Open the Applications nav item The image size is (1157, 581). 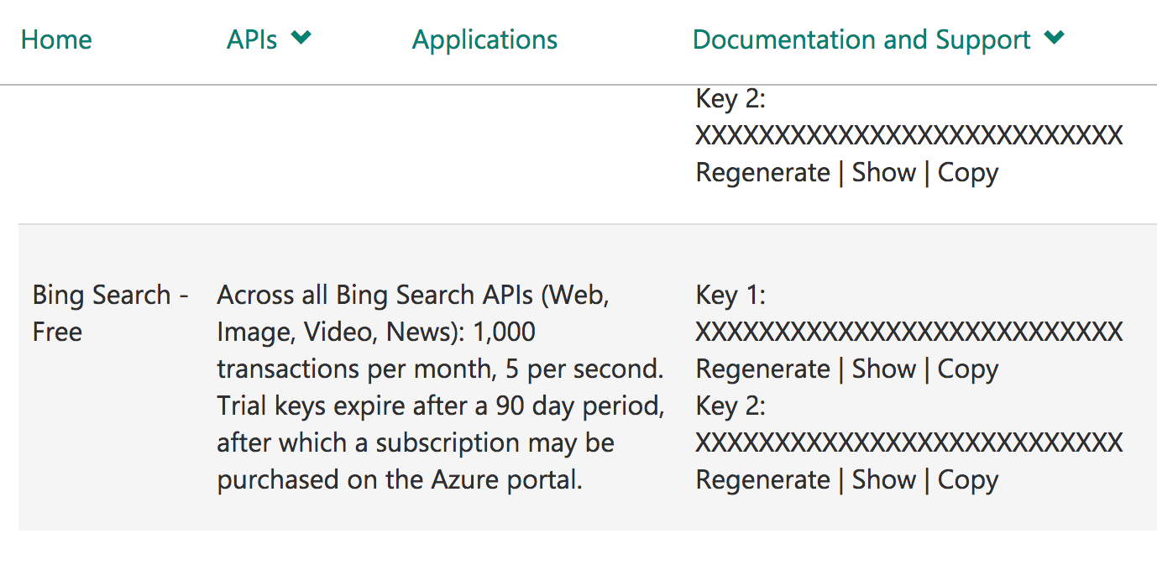click(484, 39)
